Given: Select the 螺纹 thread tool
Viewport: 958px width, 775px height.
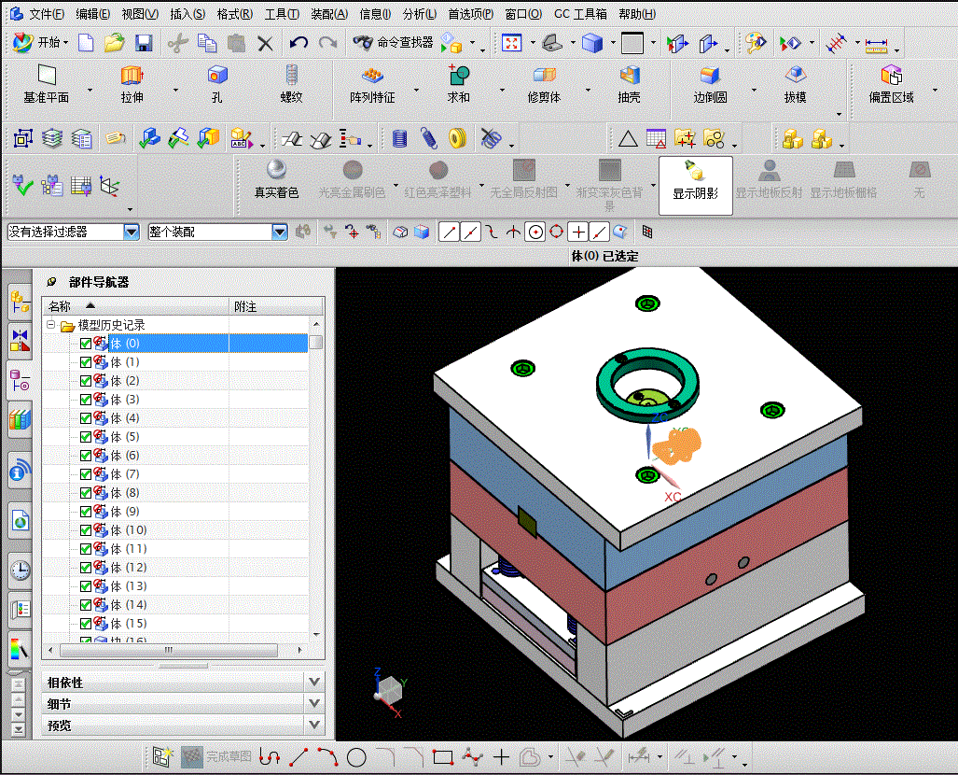Looking at the screenshot, I should [291, 85].
